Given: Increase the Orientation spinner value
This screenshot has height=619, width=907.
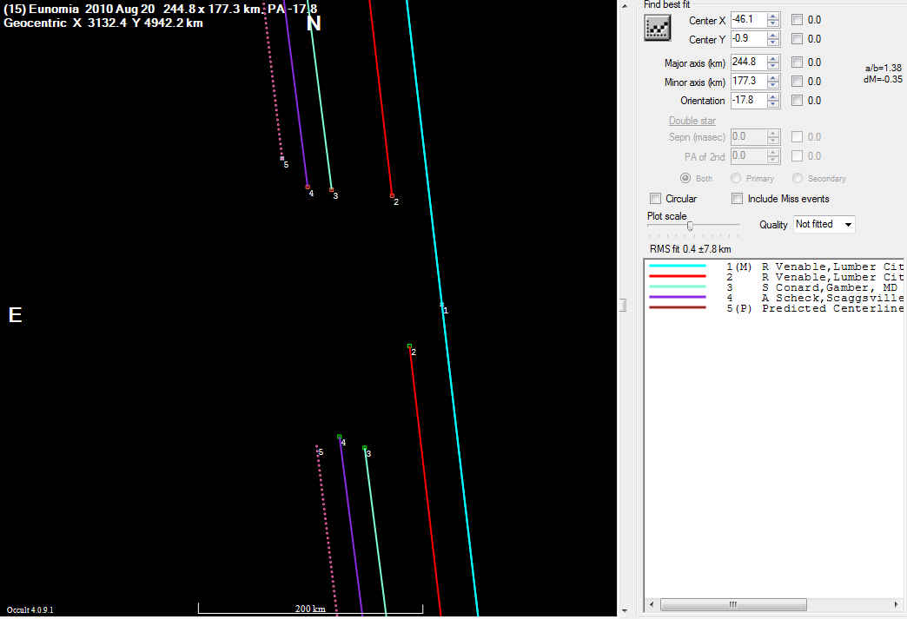Looking at the screenshot, I should [x=773, y=97].
